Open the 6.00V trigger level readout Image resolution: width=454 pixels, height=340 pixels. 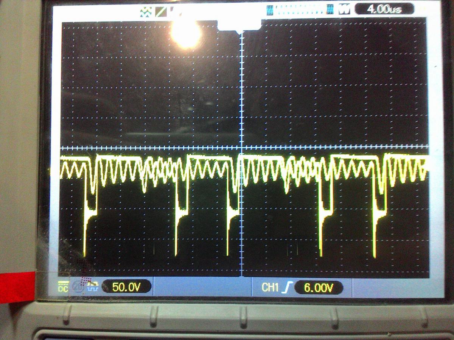tap(318, 288)
